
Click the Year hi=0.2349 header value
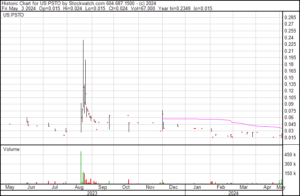[175, 8]
